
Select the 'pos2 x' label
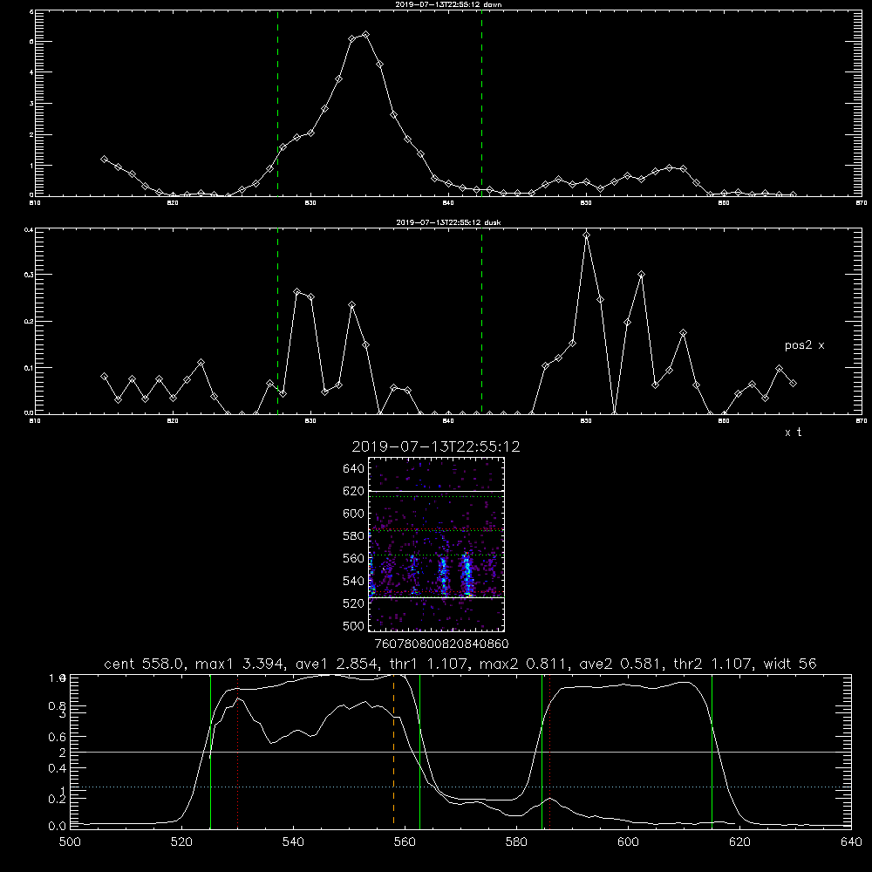click(804, 345)
